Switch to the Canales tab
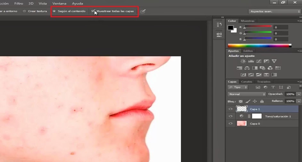The image size is (302, 162). click(247, 82)
